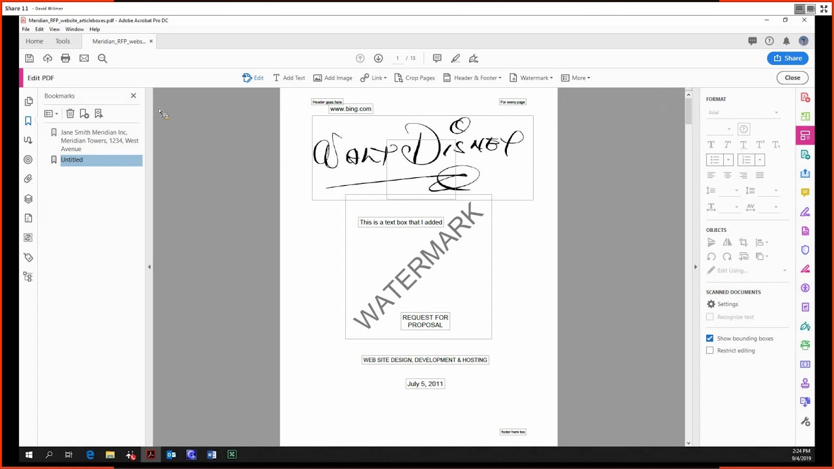Enable Restrict editing checkbox
834x469 pixels.
pyautogui.click(x=710, y=350)
